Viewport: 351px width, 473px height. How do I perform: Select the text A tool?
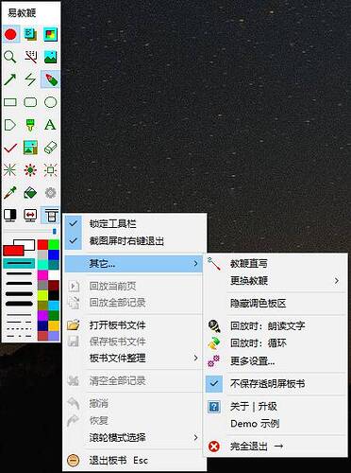coord(50,125)
